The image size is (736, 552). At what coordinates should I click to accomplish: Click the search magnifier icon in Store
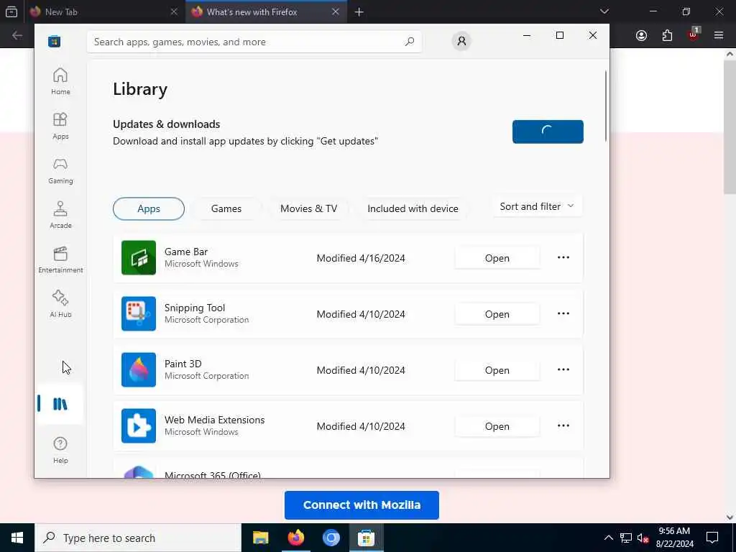[409, 42]
